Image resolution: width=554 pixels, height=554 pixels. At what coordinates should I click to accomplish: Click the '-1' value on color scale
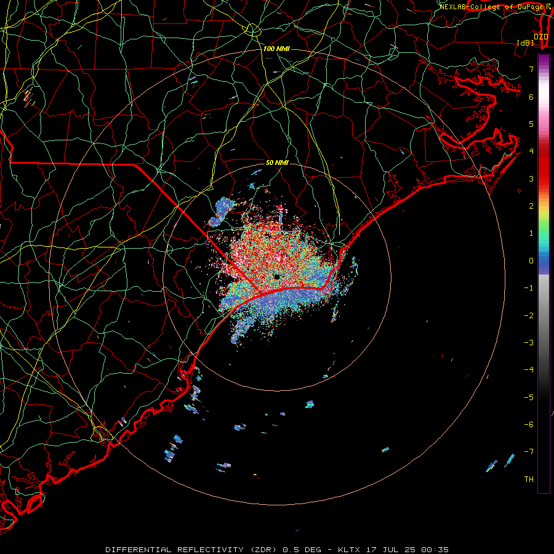pos(529,288)
